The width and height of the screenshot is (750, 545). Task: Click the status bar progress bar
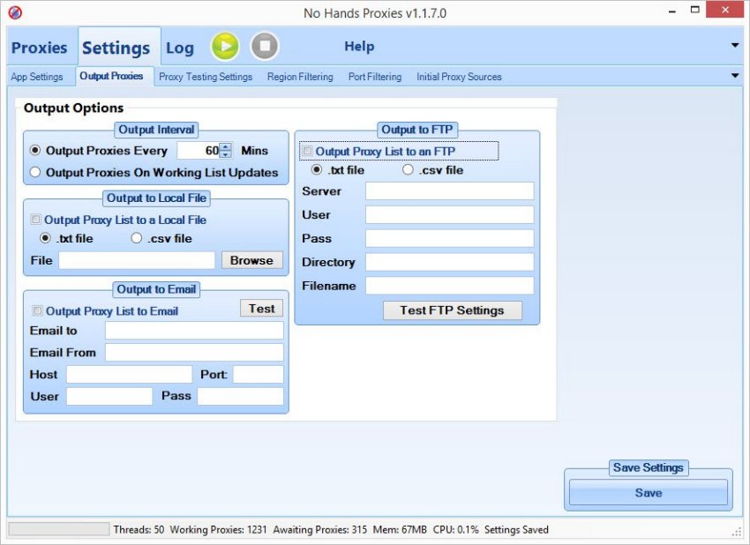(x=59, y=529)
